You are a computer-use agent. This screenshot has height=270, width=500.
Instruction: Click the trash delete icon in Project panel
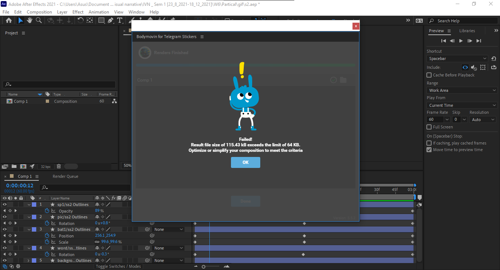pyautogui.click(x=59, y=166)
